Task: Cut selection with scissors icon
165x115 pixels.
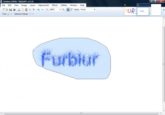Action: (x=19, y=10)
